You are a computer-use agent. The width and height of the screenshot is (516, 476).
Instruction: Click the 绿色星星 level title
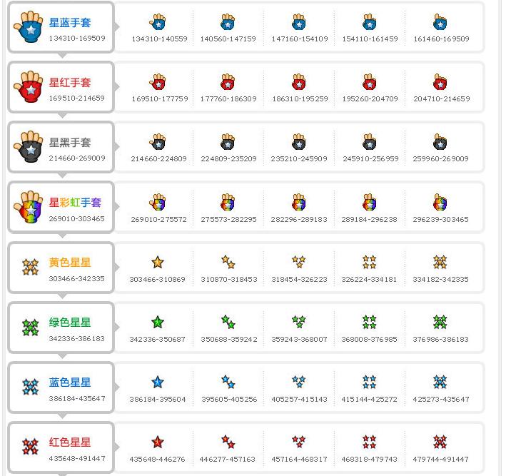click(x=70, y=323)
